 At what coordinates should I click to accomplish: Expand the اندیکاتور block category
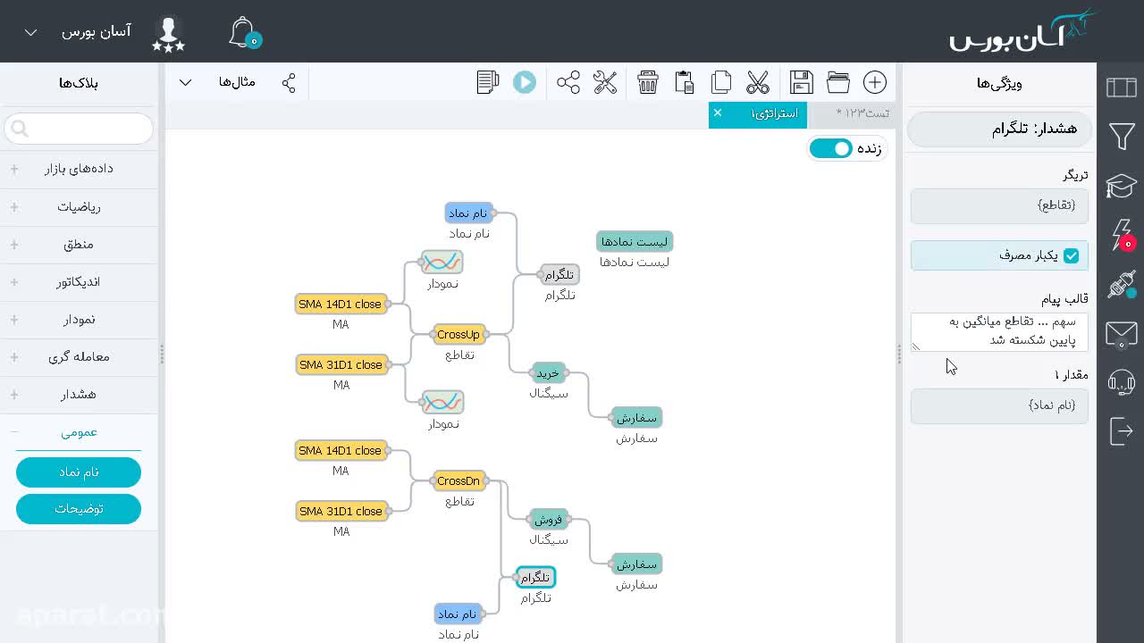(x=79, y=281)
